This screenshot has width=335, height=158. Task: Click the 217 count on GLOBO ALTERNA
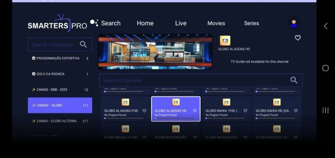(85, 121)
